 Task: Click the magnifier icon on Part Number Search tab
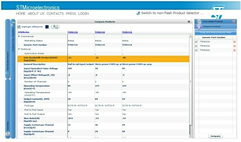8,74
